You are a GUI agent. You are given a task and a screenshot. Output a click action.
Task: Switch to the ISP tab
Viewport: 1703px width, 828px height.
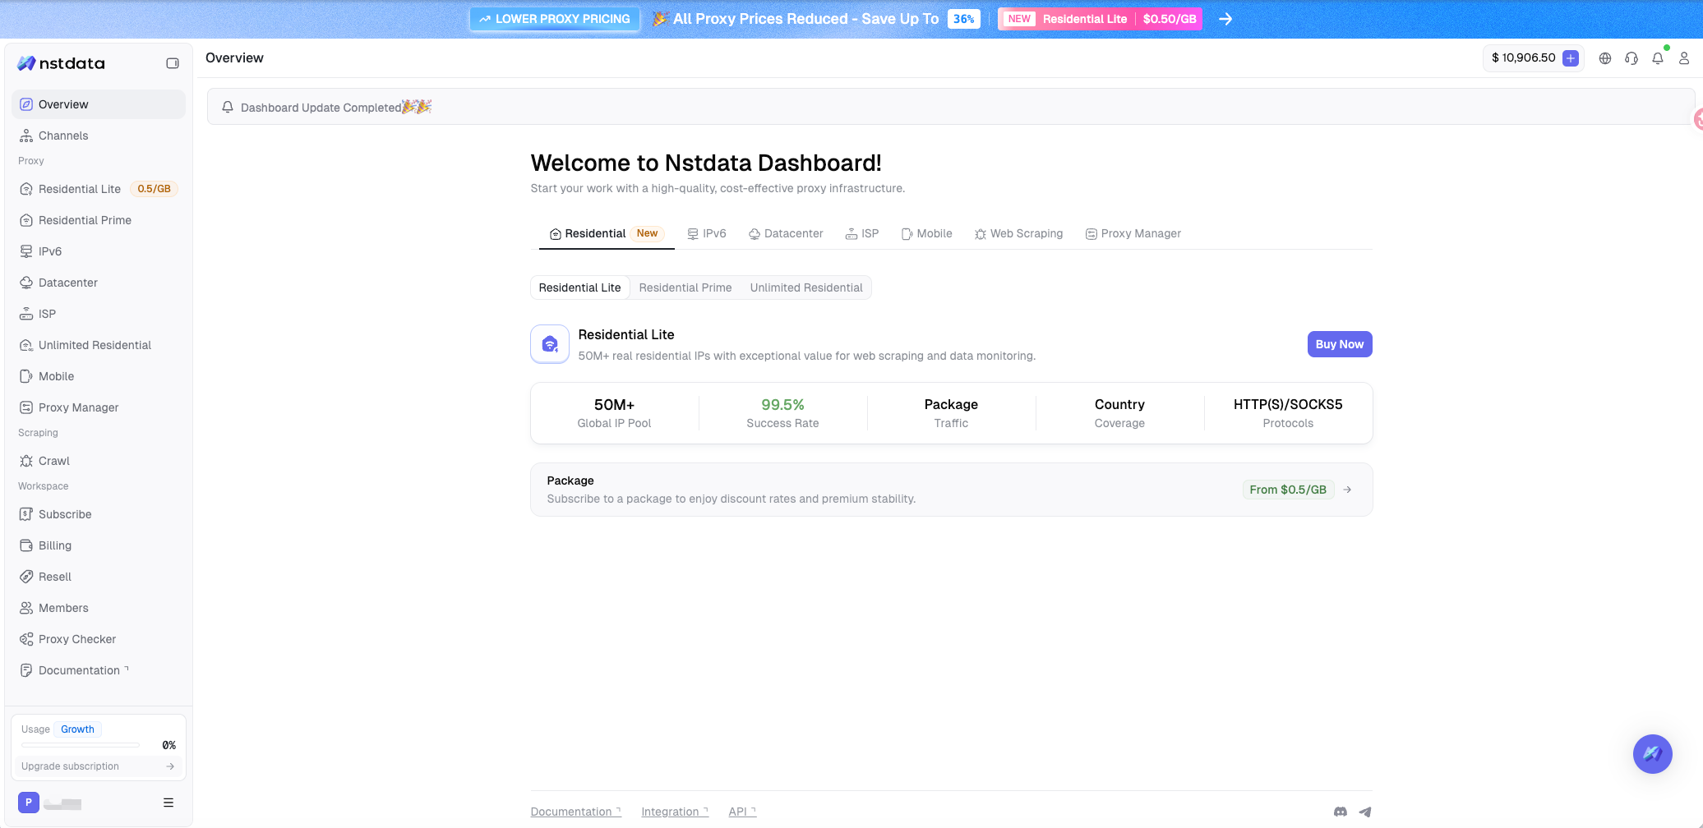point(862,234)
